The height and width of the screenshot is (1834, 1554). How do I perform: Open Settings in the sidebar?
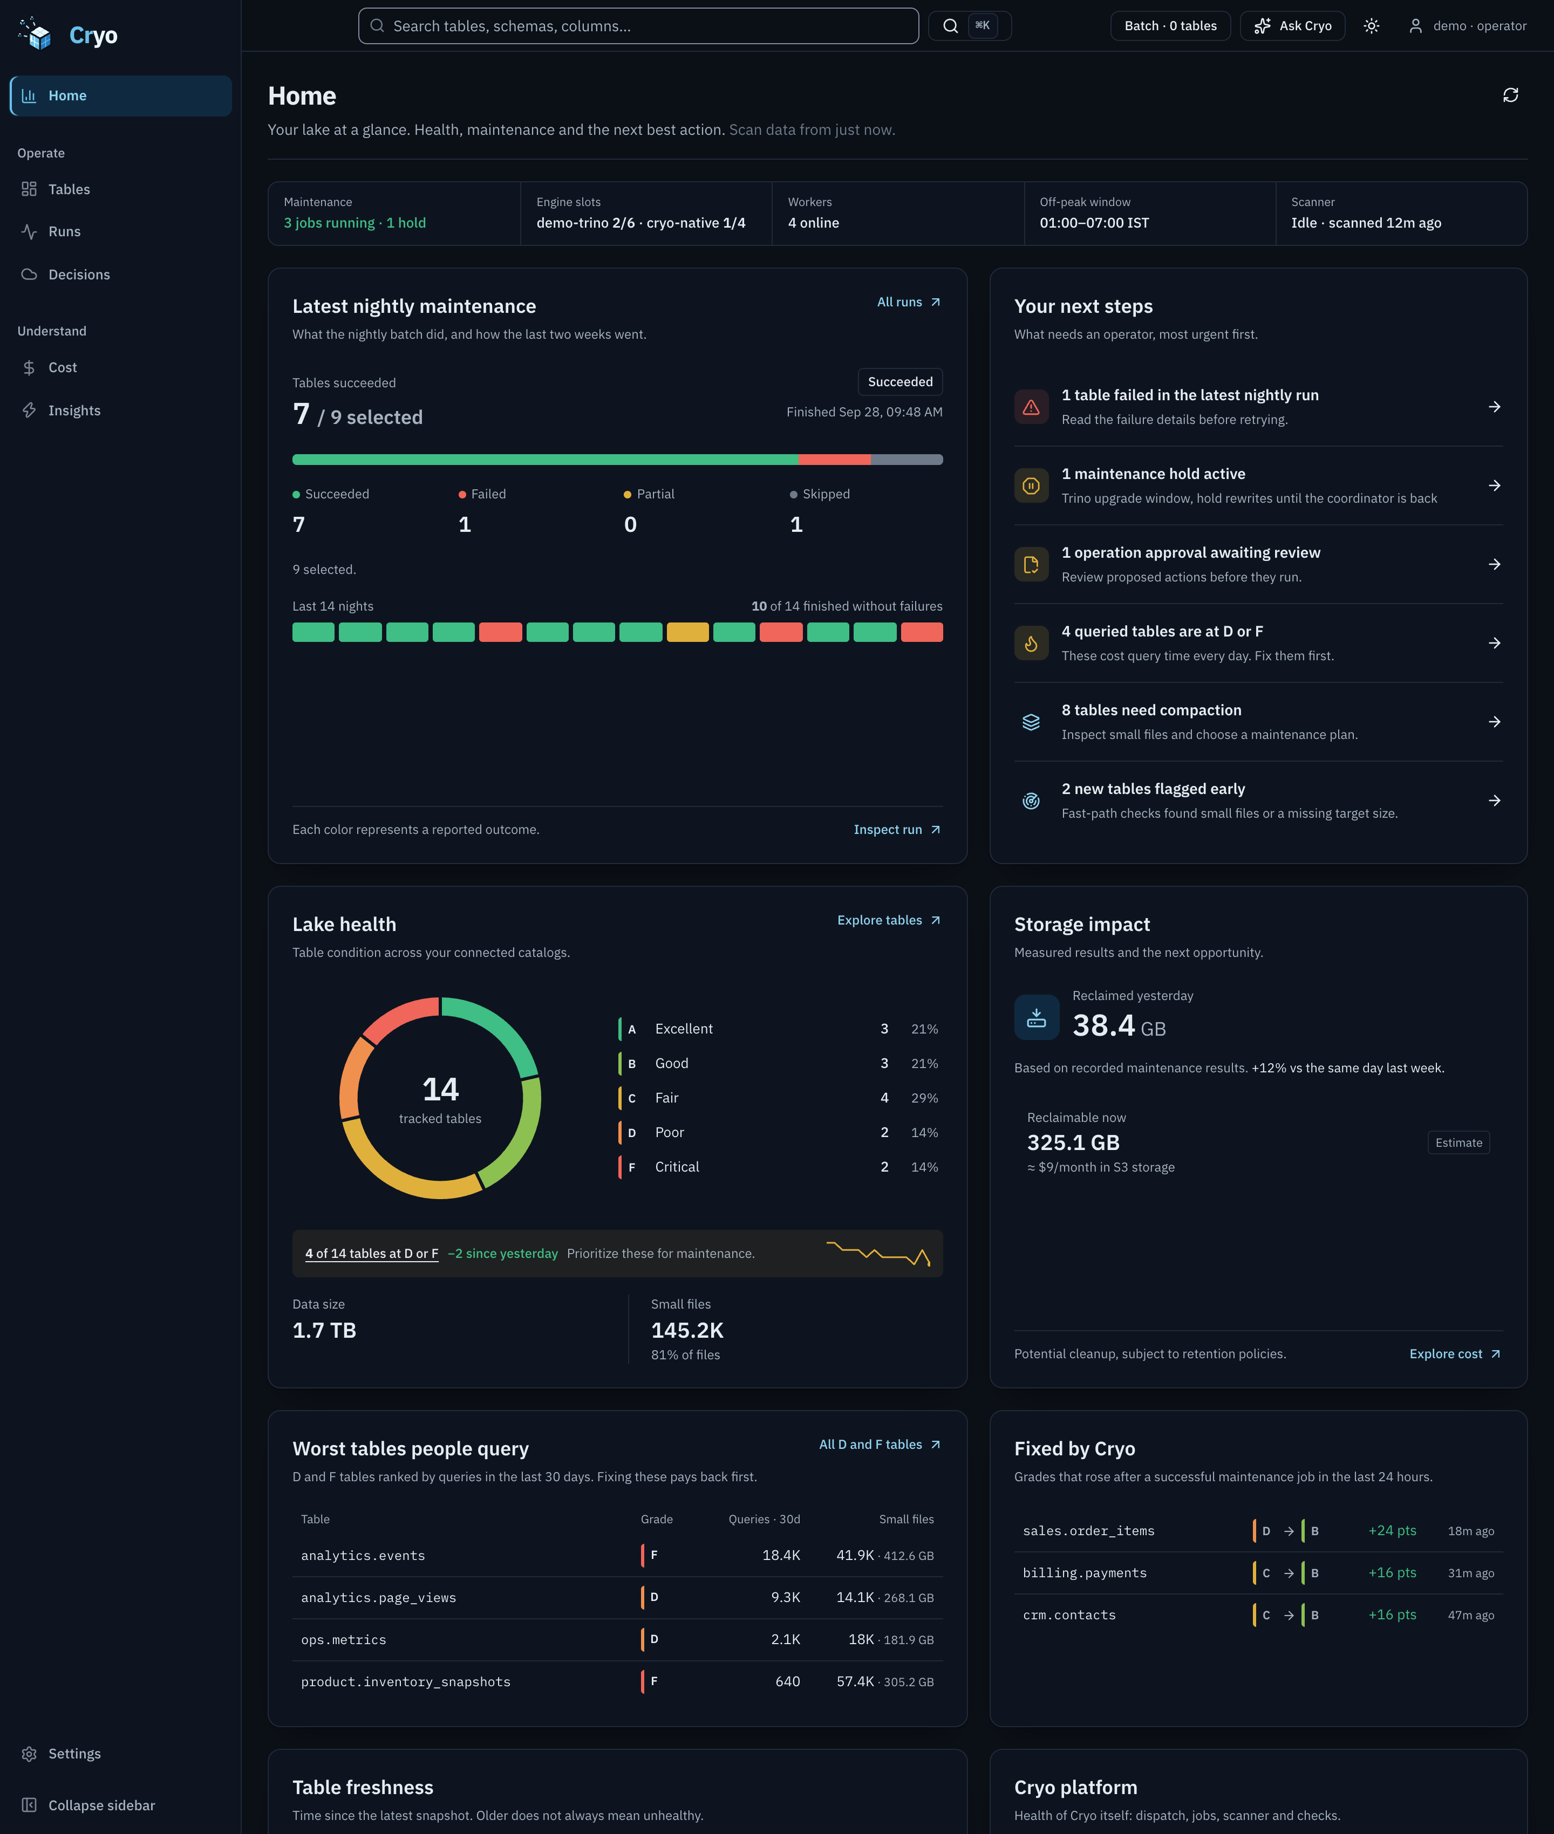(121, 1754)
